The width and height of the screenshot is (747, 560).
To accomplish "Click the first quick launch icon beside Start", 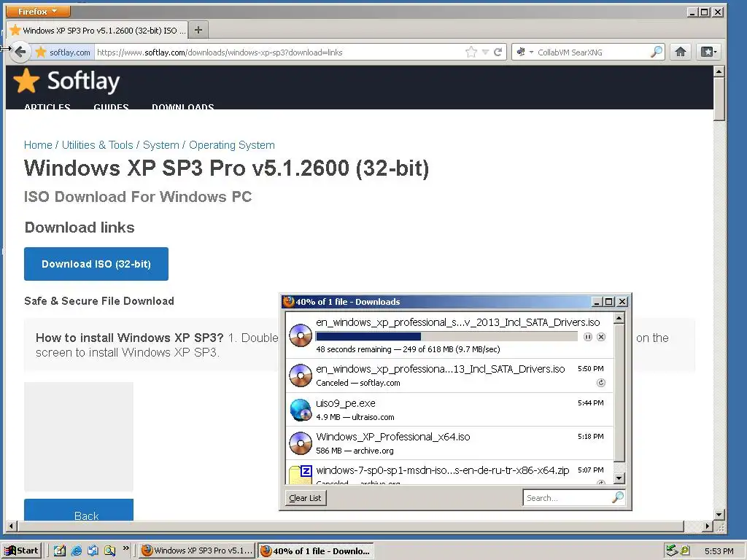I will [60, 551].
